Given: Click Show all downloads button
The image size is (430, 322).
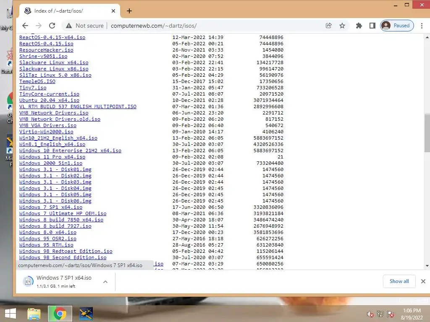Looking at the screenshot, I should pyautogui.click(x=399, y=281).
